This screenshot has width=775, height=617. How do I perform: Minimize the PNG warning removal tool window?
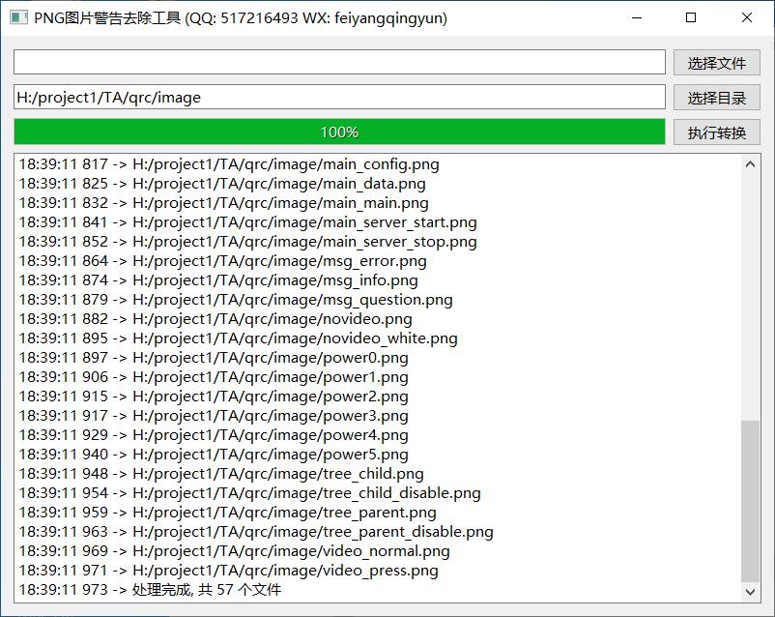point(635,17)
